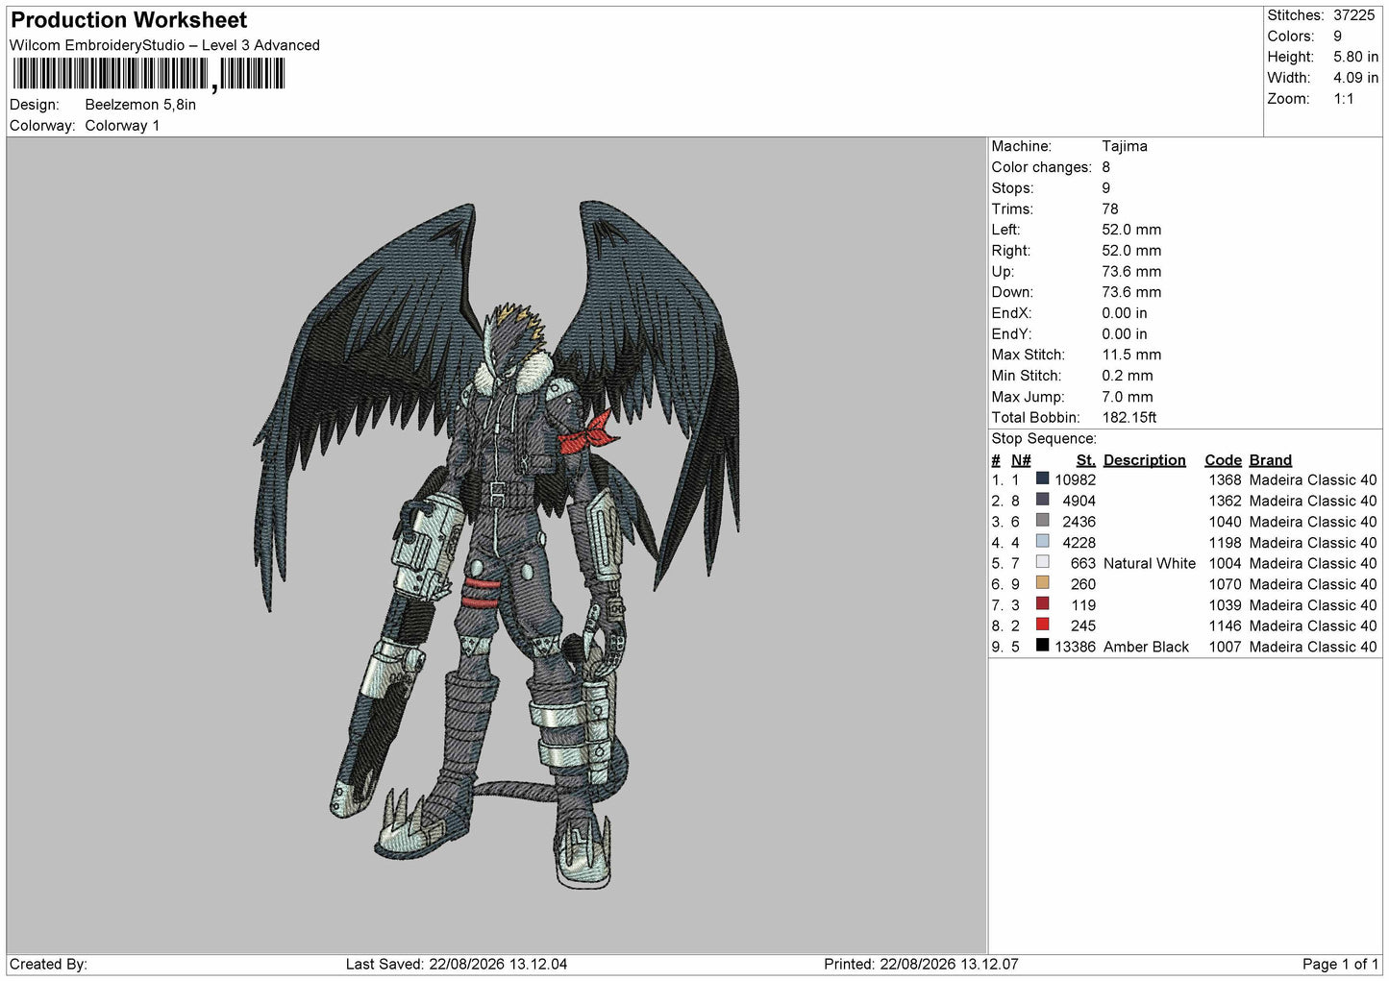Click the Left value 52.0 mm

pos(1131,230)
